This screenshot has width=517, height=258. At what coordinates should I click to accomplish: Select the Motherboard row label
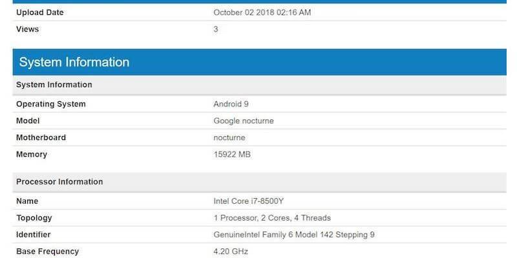pos(41,138)
